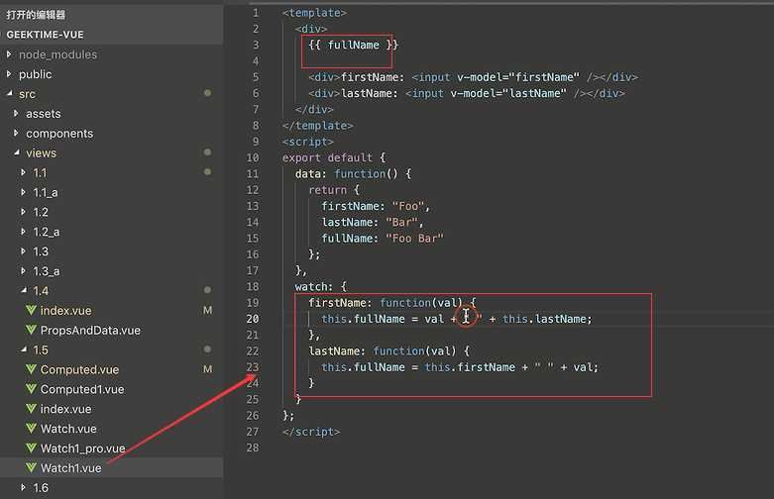Click Vue icon of PropsAndData.vue
This screenshot has width=774, height=499.
click(x=31, y=330)
